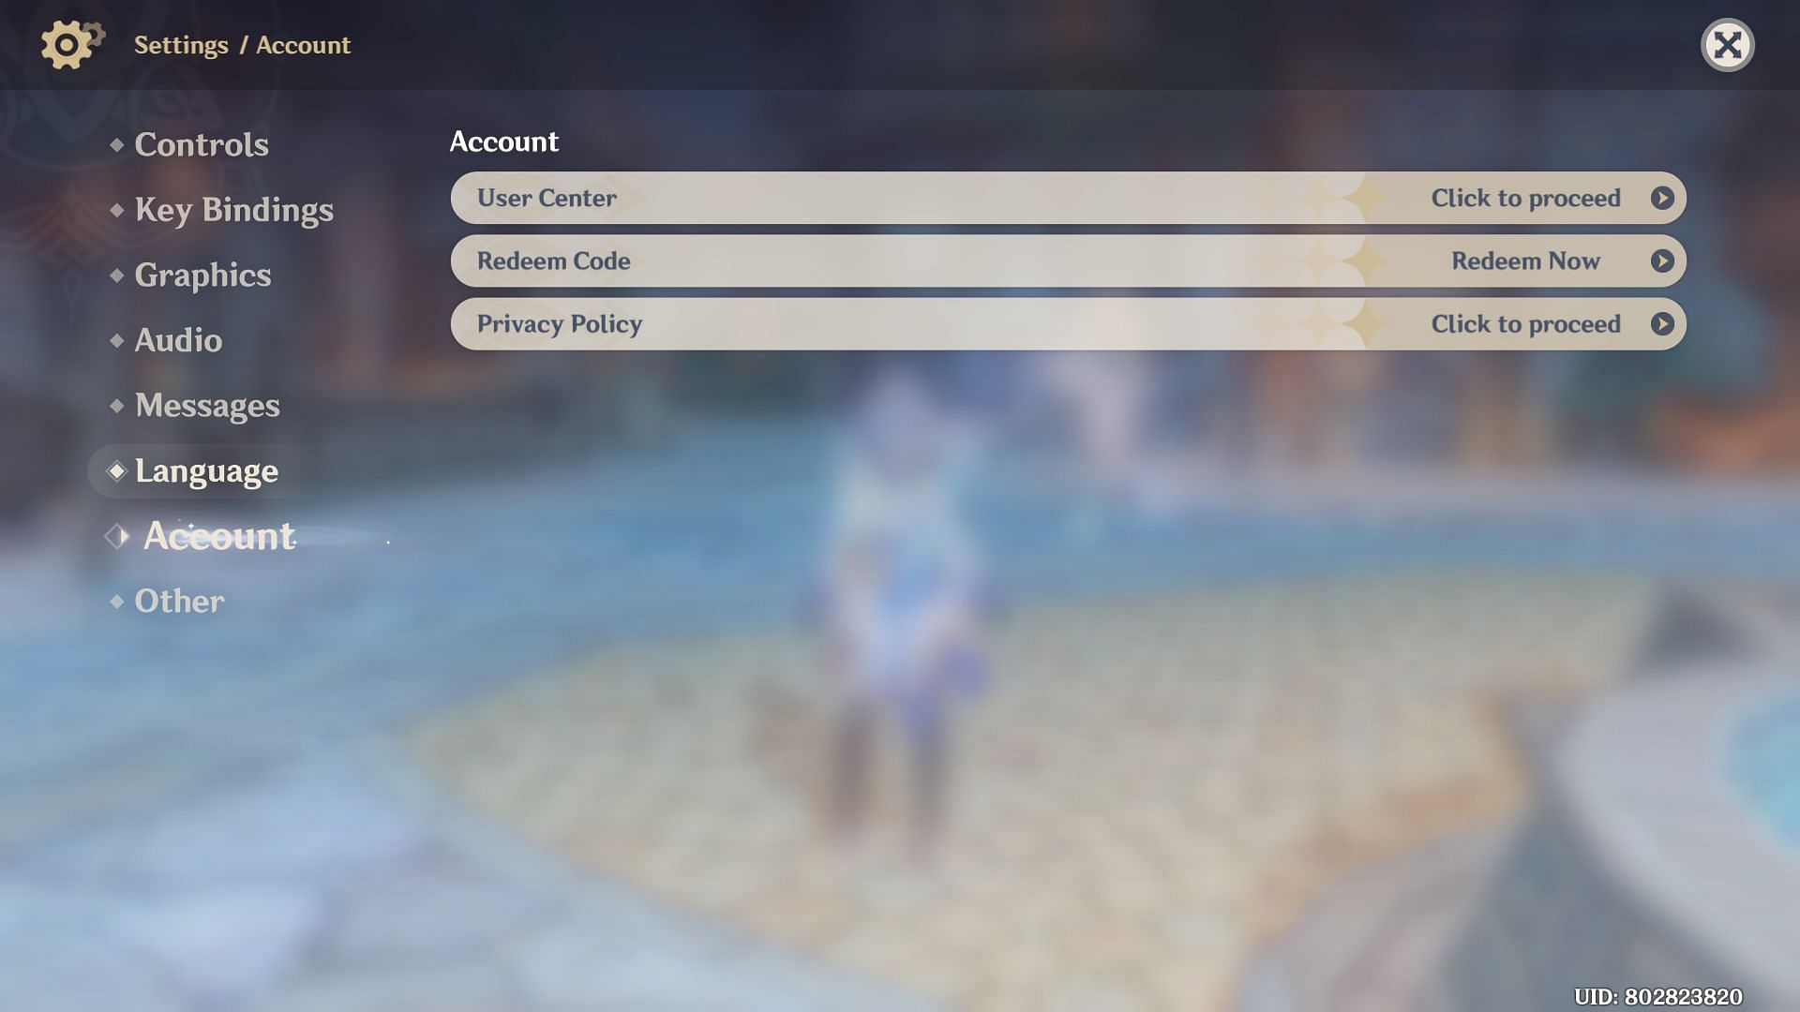Expand the Language settings option
The image size is (1800, 1012).
[x=205, y=470]
